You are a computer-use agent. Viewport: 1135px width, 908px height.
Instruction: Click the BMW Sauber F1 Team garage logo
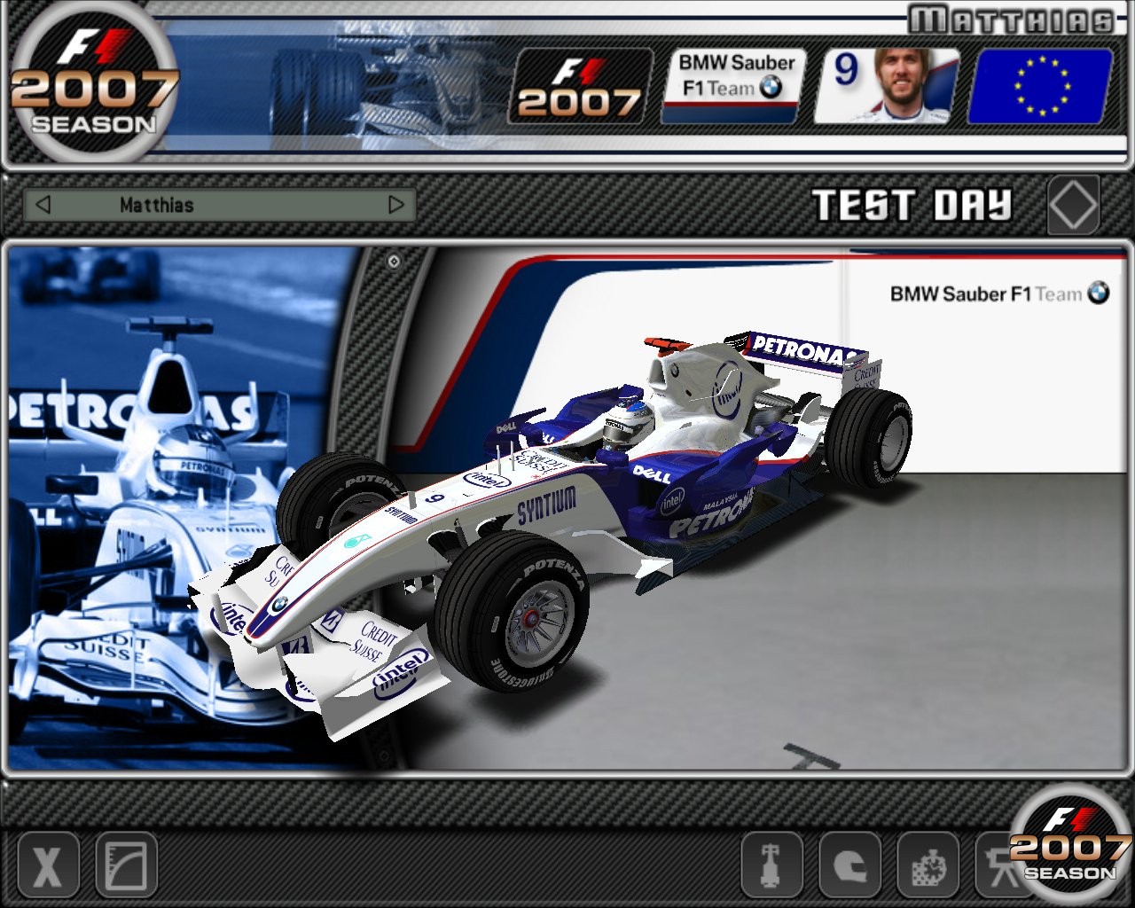coord(998,294)
